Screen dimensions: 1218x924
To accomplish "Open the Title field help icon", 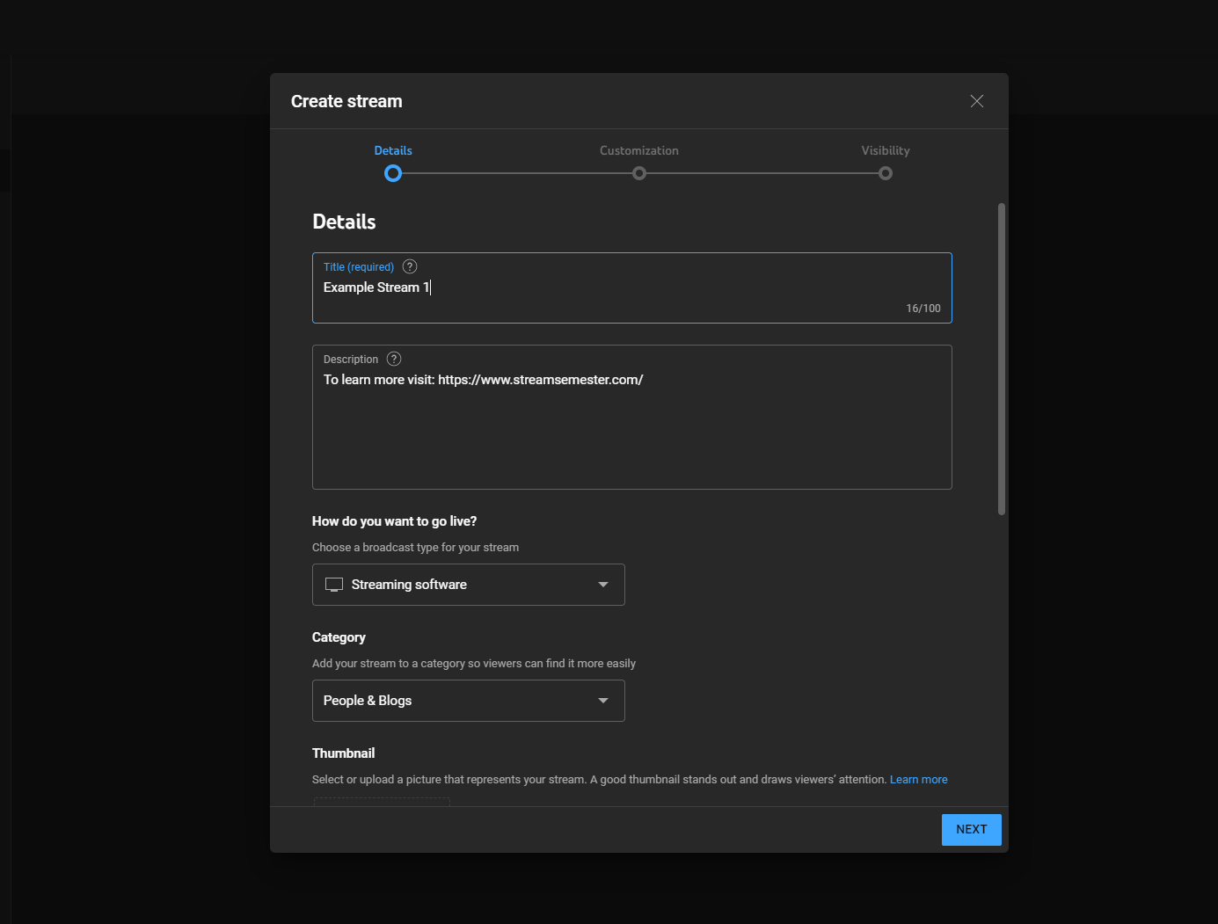I will point(410,266).
